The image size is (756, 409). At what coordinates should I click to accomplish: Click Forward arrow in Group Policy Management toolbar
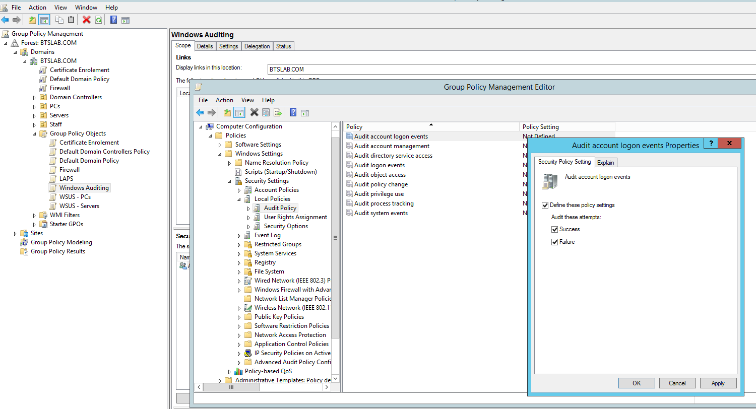[17, 20]
